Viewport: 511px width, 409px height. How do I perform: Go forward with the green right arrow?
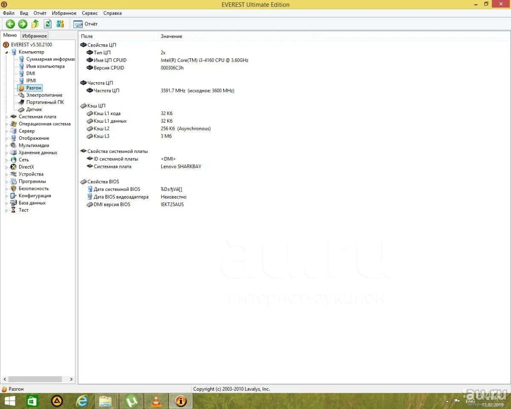point(23,24)
